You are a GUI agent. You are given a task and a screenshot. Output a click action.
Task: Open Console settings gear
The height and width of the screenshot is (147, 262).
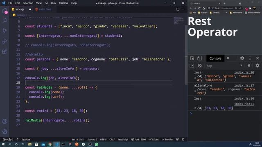[257, 65]
